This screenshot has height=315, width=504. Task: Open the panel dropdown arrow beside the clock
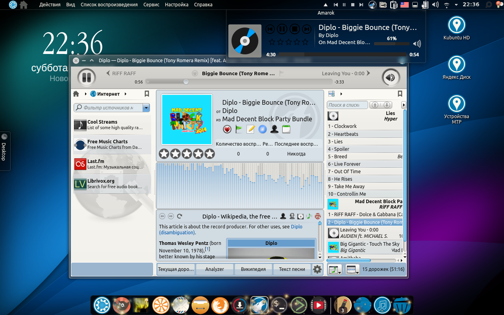coord(456,5)
